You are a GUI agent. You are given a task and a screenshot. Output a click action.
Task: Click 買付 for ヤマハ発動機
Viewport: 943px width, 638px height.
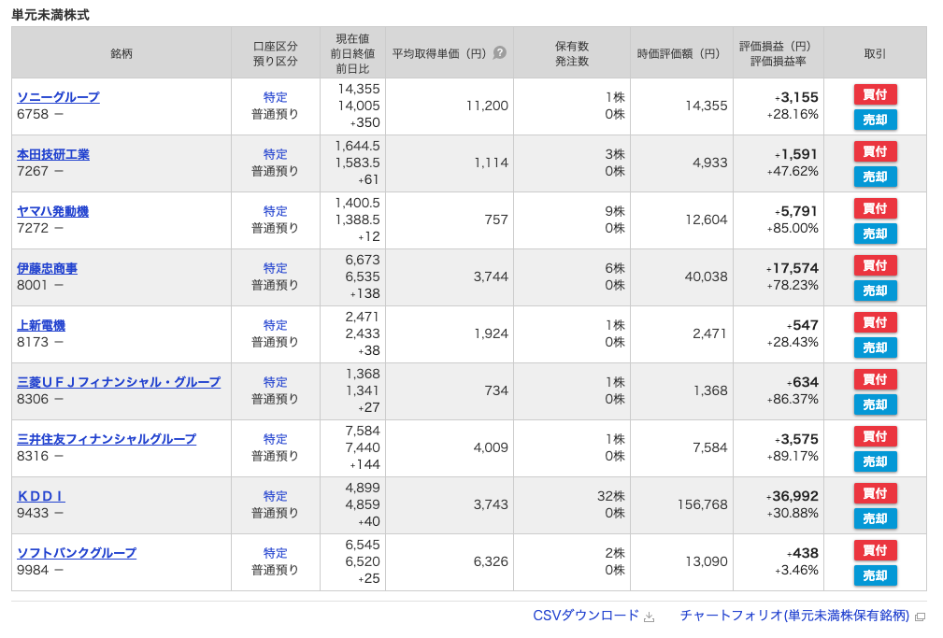click(x=875, y=208)
